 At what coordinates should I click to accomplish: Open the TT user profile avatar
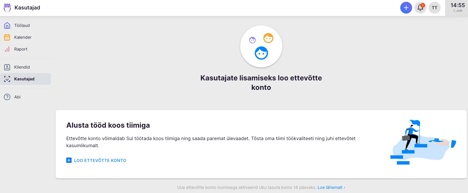[434, 8]
